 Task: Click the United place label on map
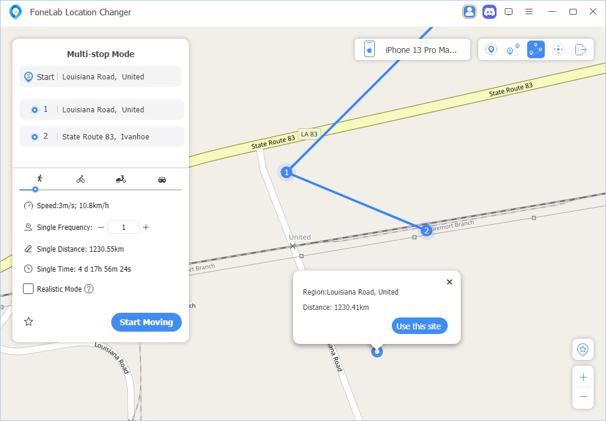click(x=300, y=237)
